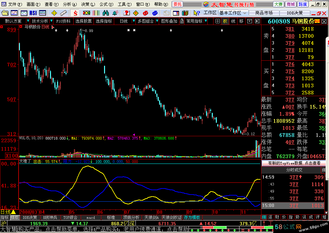Viewport: 329px width, 233px height.
Task: Expand the 技术分析 dropdown arrow
Action: (51, 21)
